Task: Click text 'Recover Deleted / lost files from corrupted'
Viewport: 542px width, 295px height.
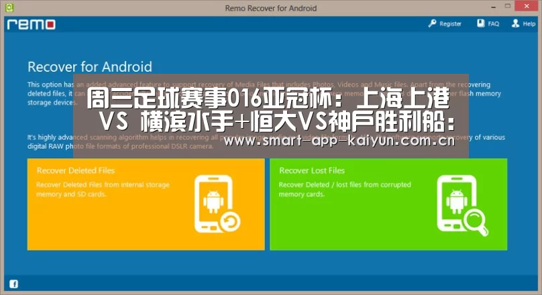Action: 345,185
